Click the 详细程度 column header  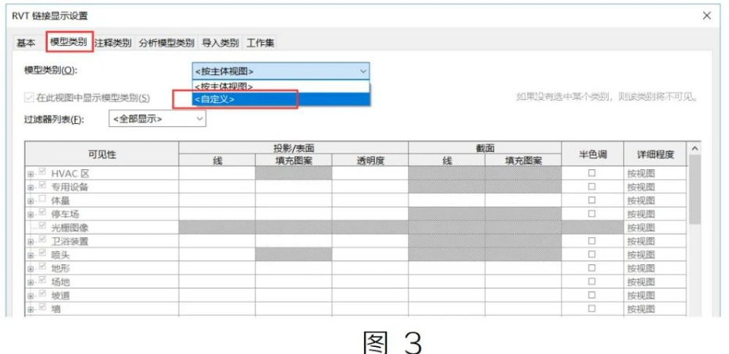pos(655,154)
